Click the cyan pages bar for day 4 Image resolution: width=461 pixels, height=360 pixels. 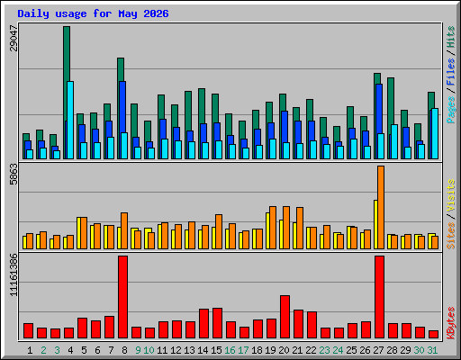pos(70,120)
